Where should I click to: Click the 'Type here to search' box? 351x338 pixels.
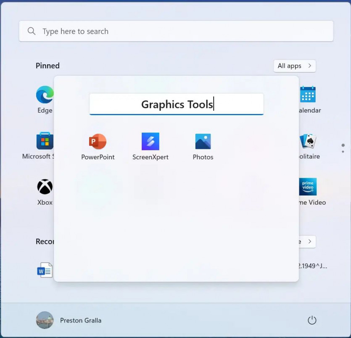click(177, 31)
